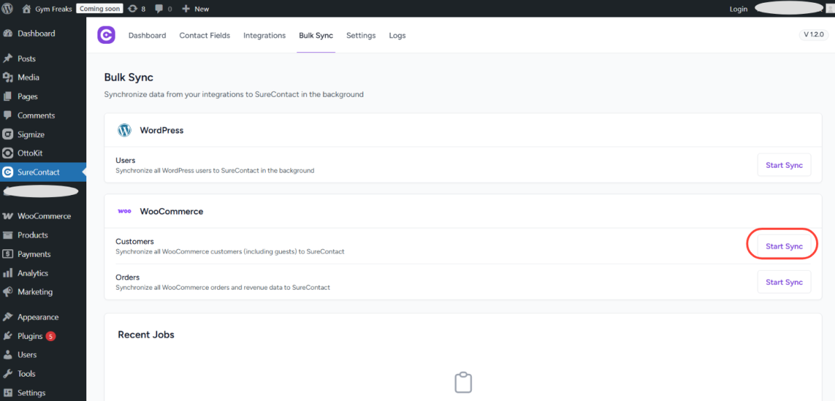Viewport: 835px width, 401px height.
Task: Start Sync for WooCommerce Orders
Action: coord(784,283)
